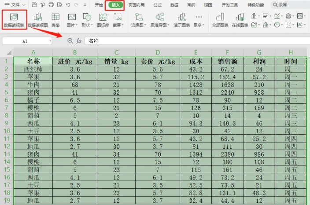Screen dimensions: 310x205
Task: Expand the 思维导图 mind map dropdown
Action: click(169, 25)
